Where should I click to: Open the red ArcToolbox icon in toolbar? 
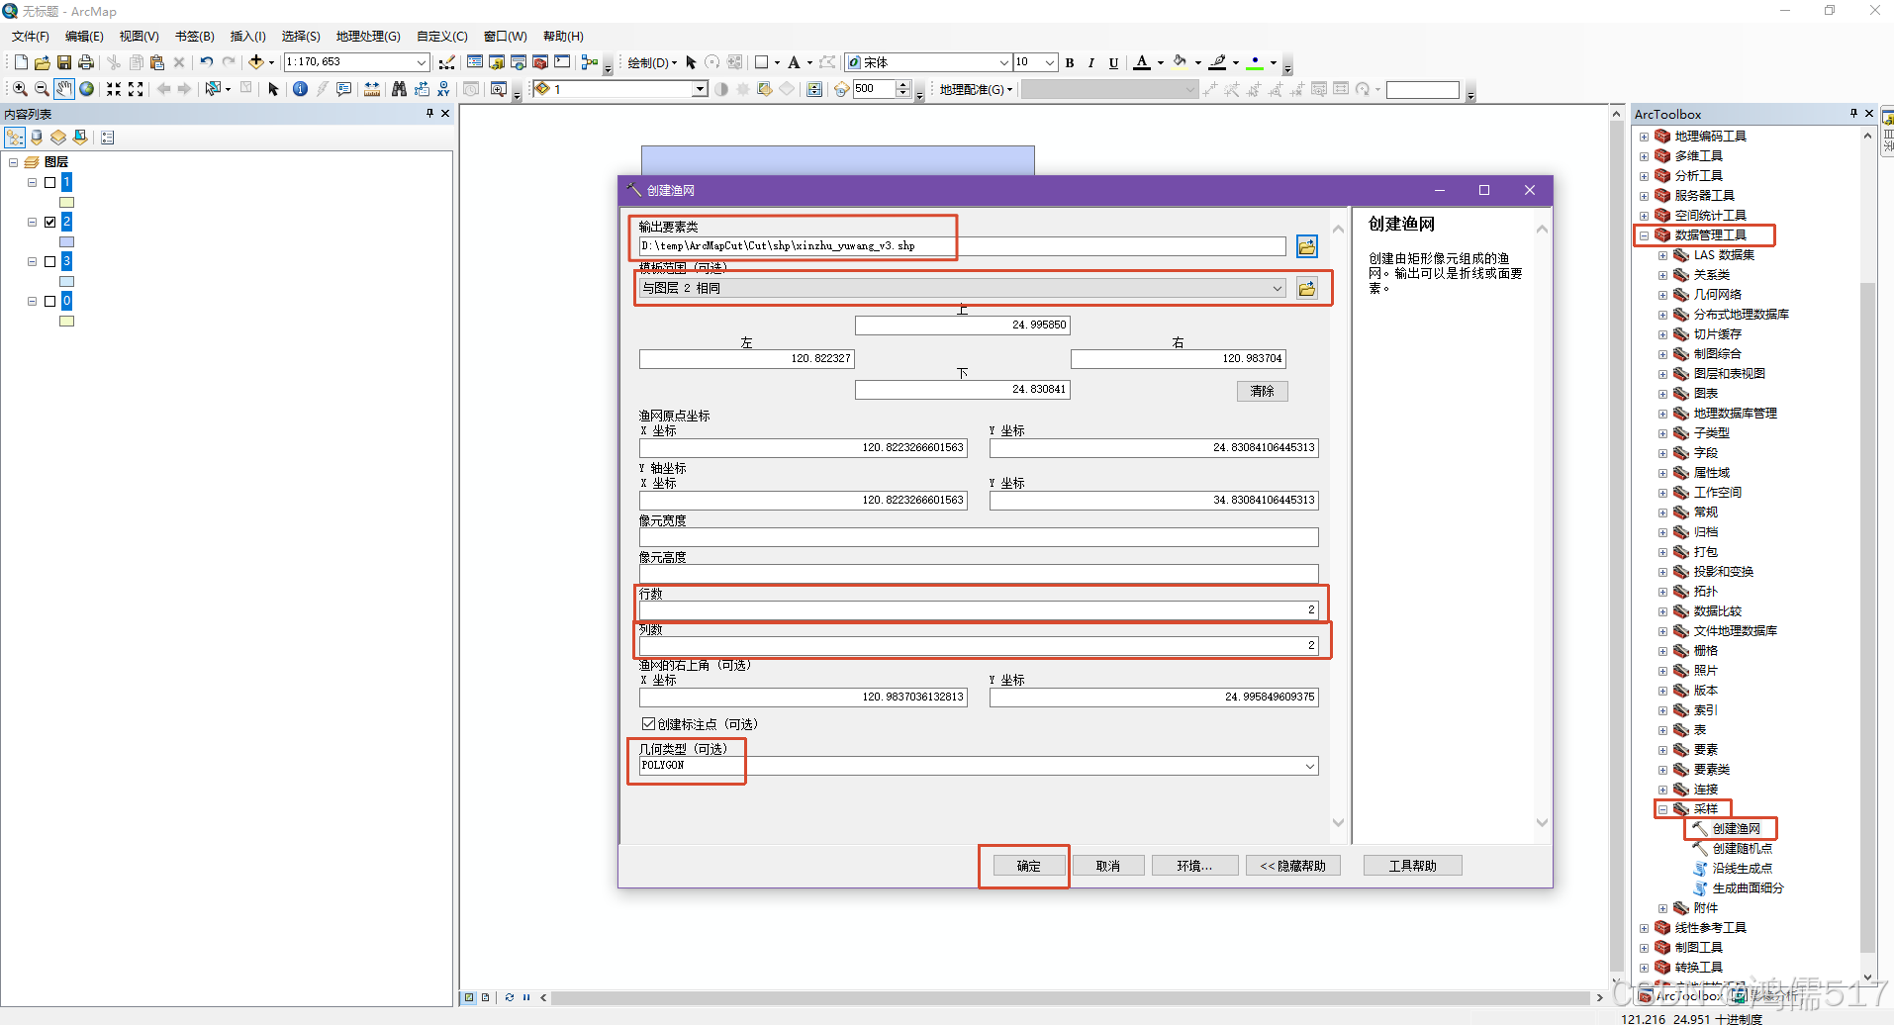(540, 62)
